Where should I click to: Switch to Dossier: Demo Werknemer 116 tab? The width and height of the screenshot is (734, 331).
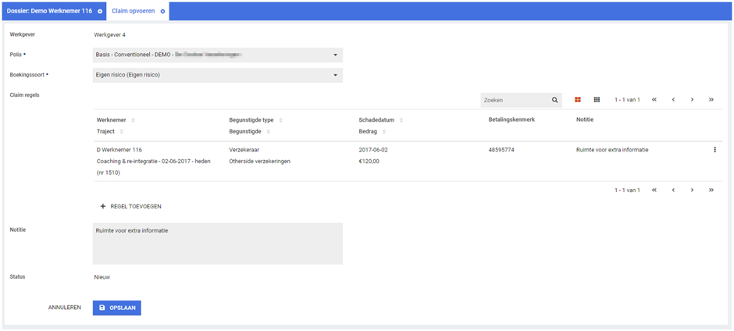tap(49, 12)
